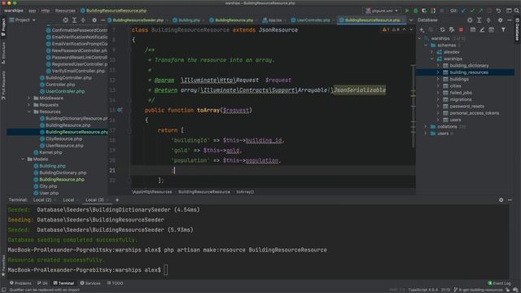The image size is (521, 293).
Task: Select the buildings table in Database
Action: pyautogui.click(x=459, y=80)
